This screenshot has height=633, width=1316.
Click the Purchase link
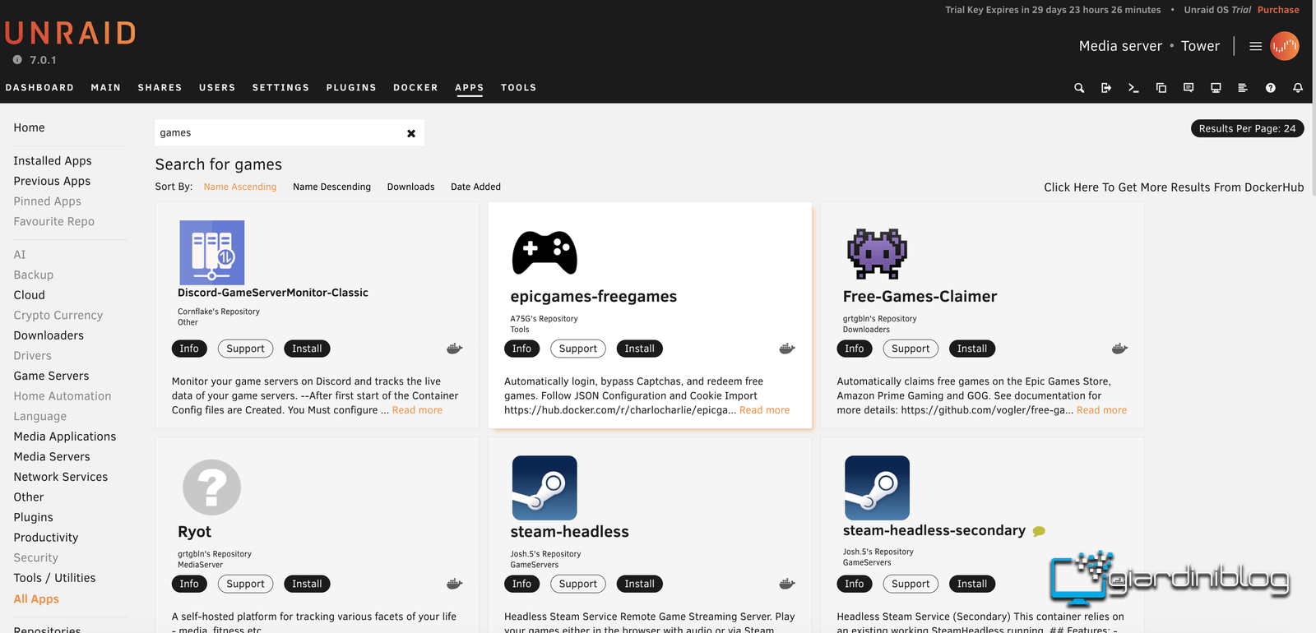[1278, 10]
